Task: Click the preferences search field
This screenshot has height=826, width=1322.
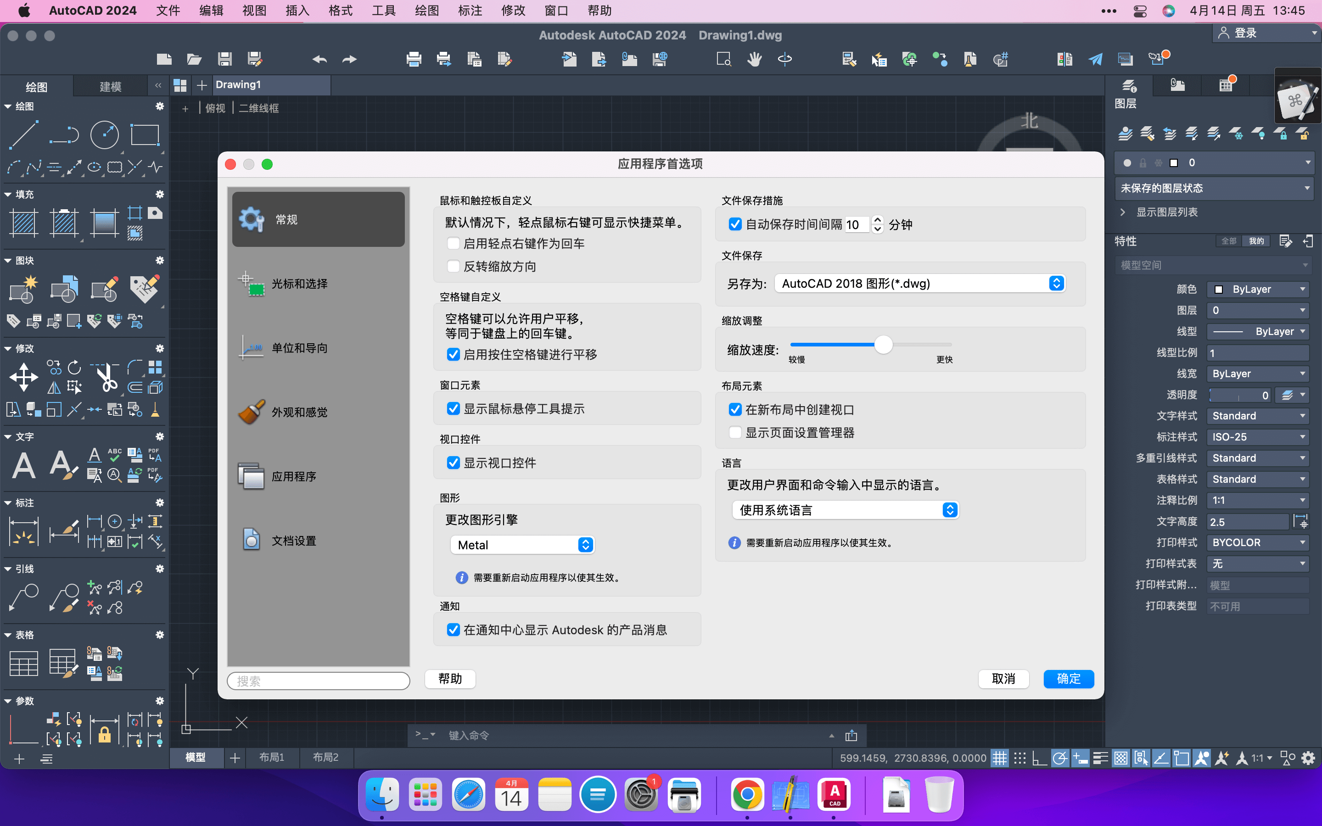Action: click(x=319, y=681)
